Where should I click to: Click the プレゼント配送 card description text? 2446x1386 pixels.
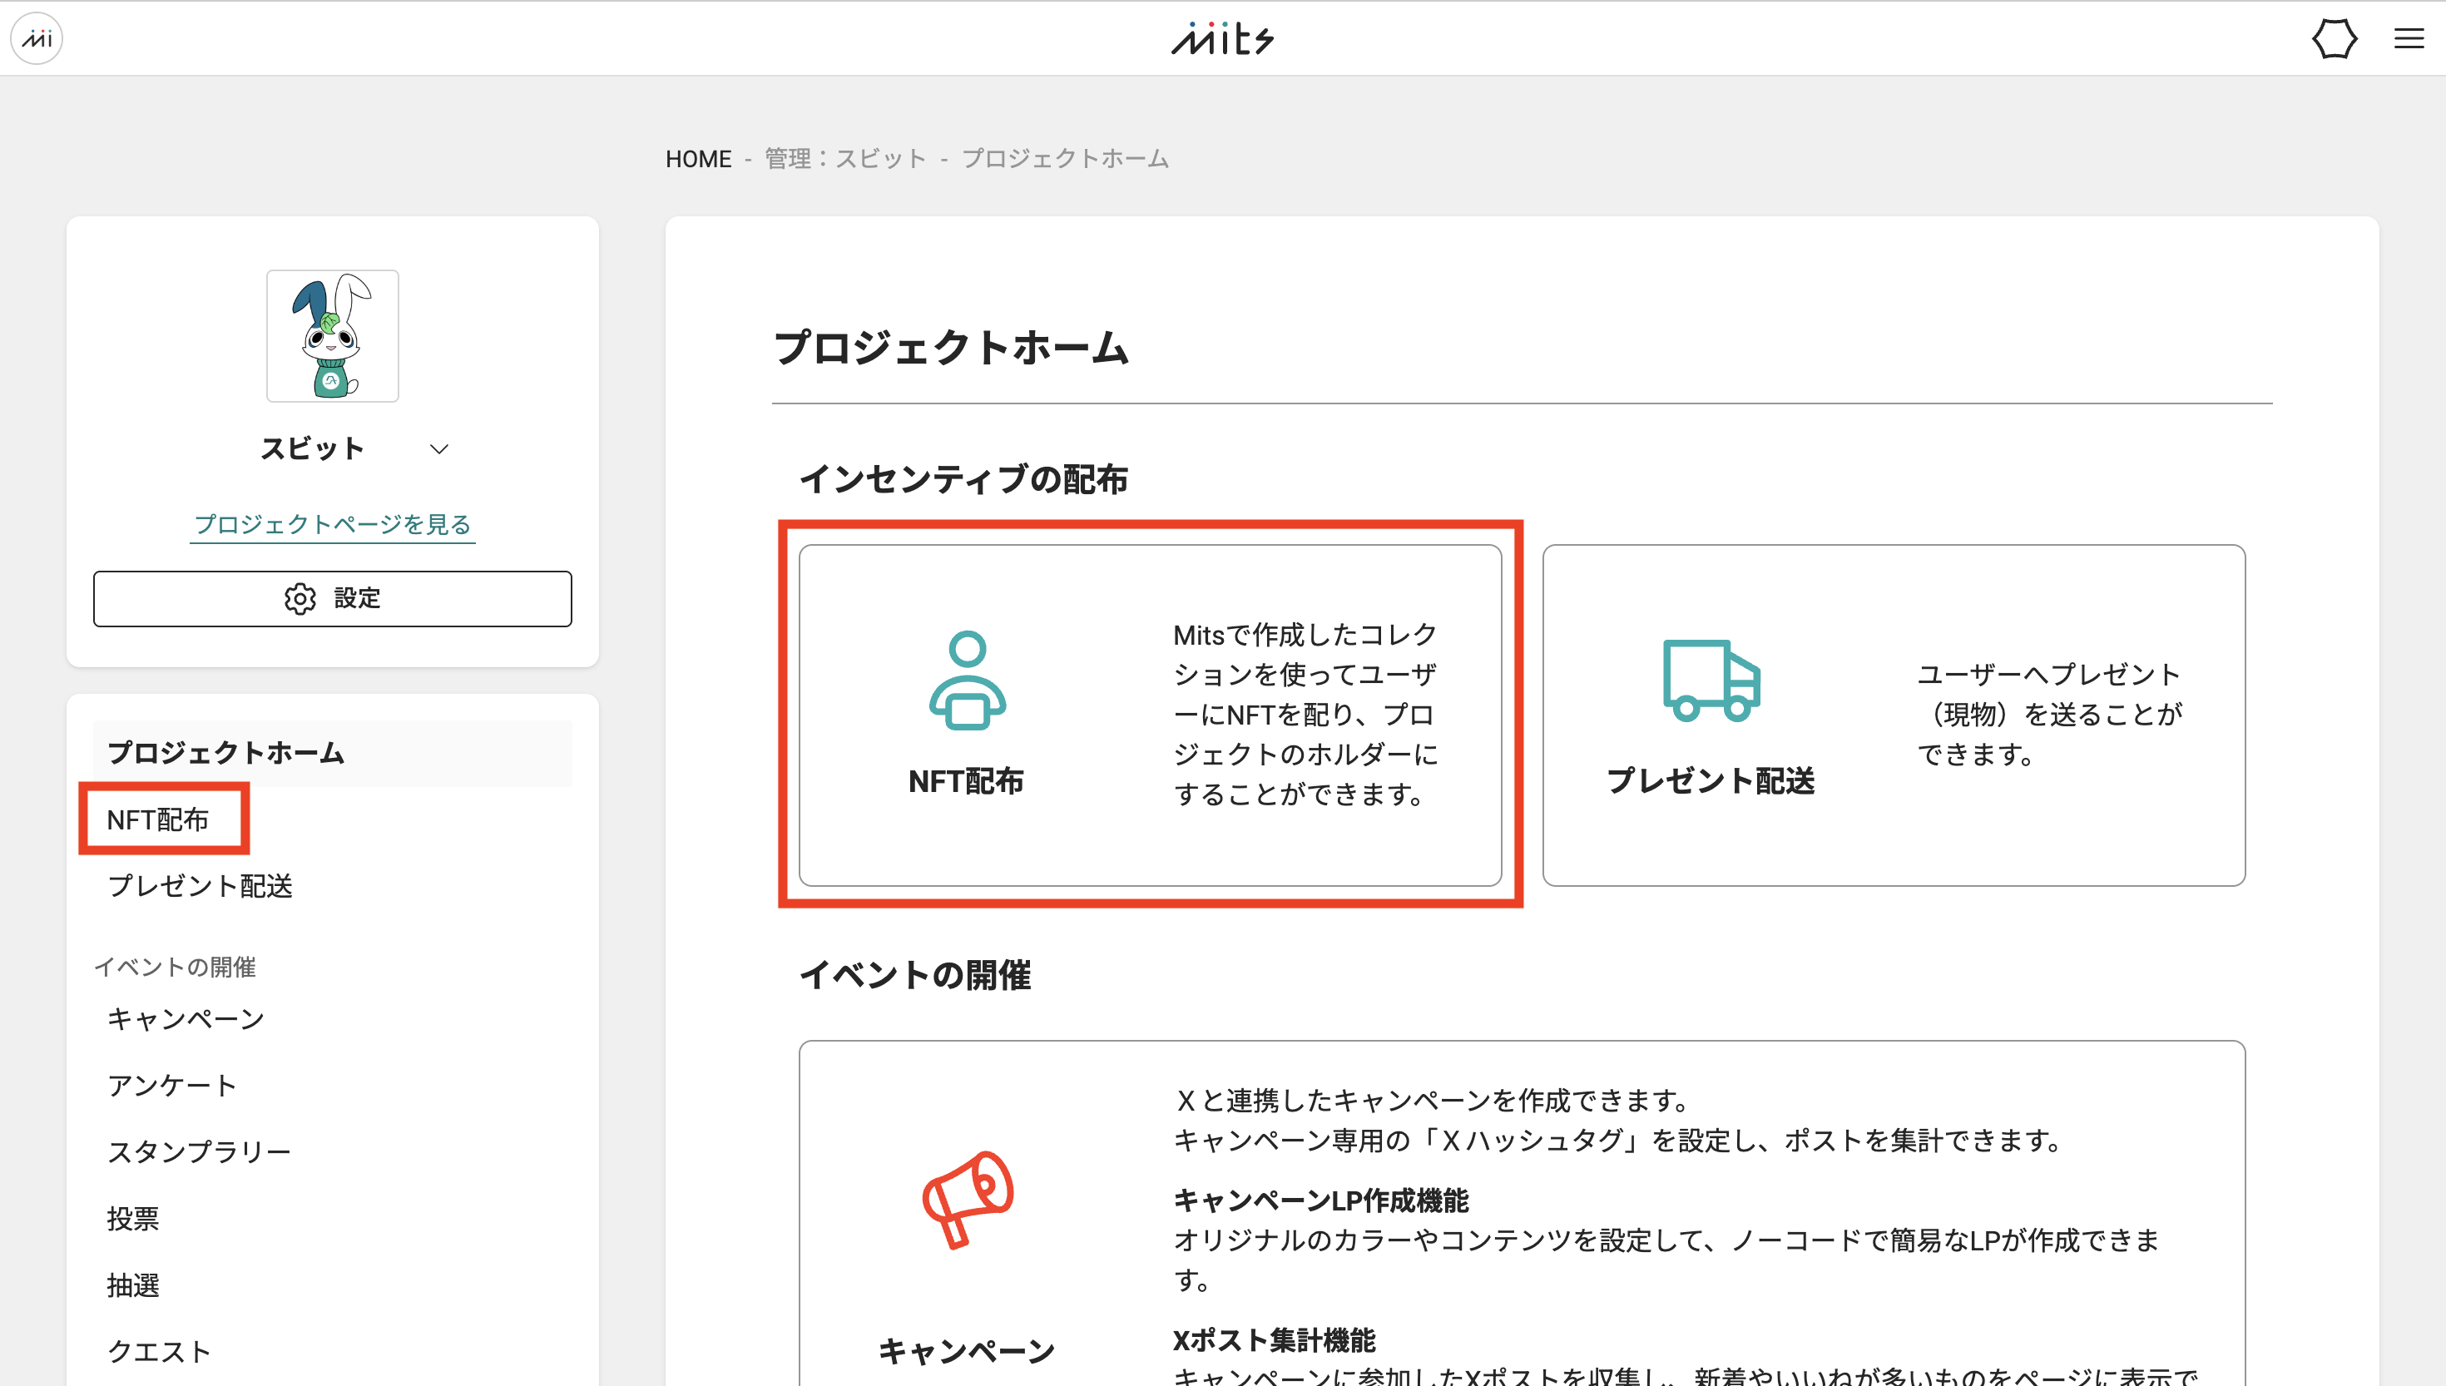(2048, 714)
